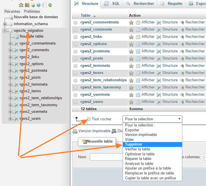Click Nouvelle base de données link
This screenshot has height=186, width=206.
(36, 17)
